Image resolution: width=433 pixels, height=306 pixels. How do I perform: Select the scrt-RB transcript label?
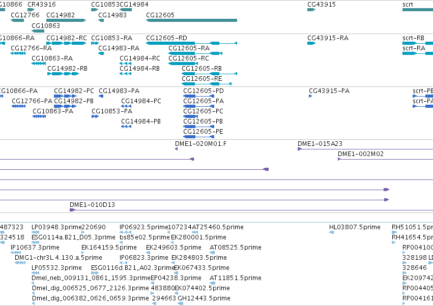click(x=413, y=38)
